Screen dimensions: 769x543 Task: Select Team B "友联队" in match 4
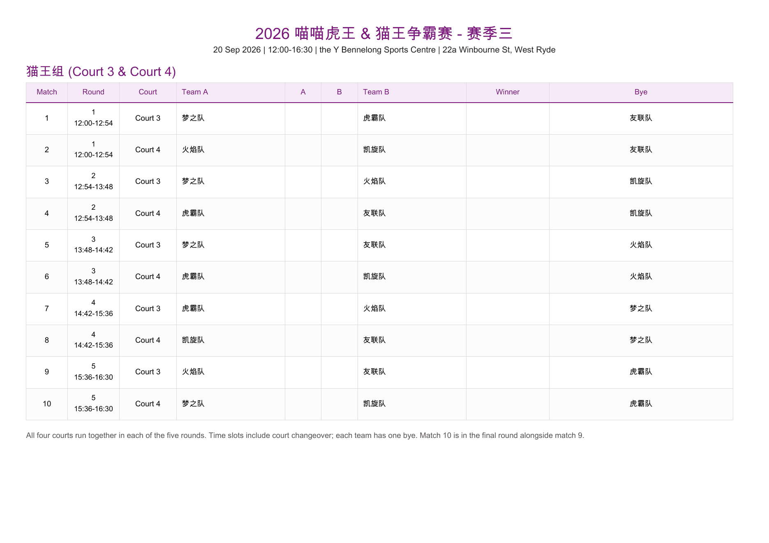click(374, 213)
